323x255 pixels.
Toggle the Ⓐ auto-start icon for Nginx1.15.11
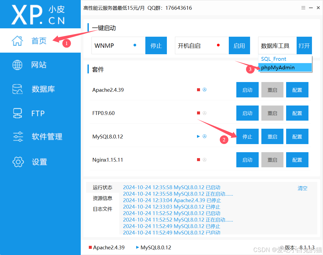coord(205,160)
